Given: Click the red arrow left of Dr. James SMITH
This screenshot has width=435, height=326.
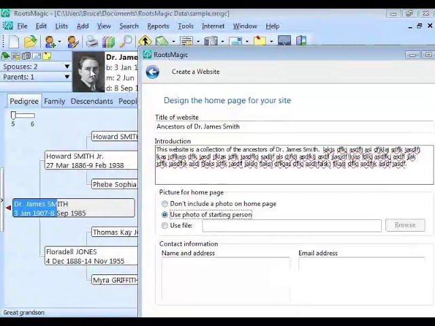Looking at the screenshot, I should pyautogui.click(x=9, y=208).
